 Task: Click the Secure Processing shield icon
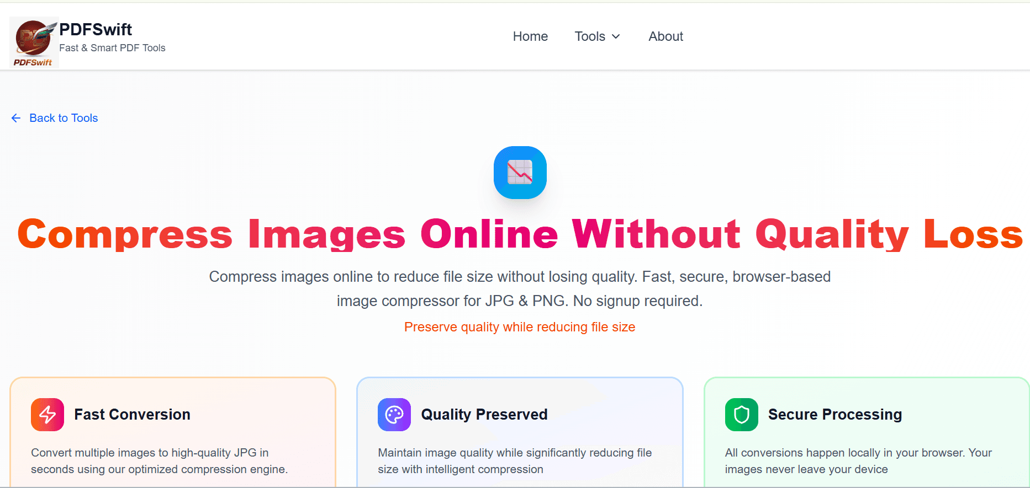742,415
